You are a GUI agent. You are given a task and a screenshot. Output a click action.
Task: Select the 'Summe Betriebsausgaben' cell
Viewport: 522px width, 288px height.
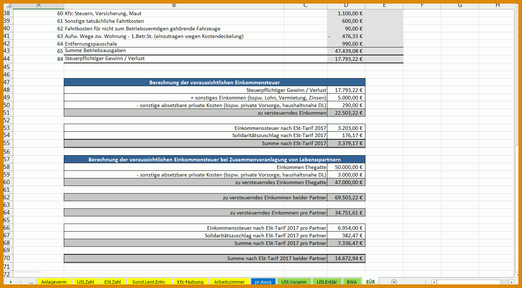[174, 51]
